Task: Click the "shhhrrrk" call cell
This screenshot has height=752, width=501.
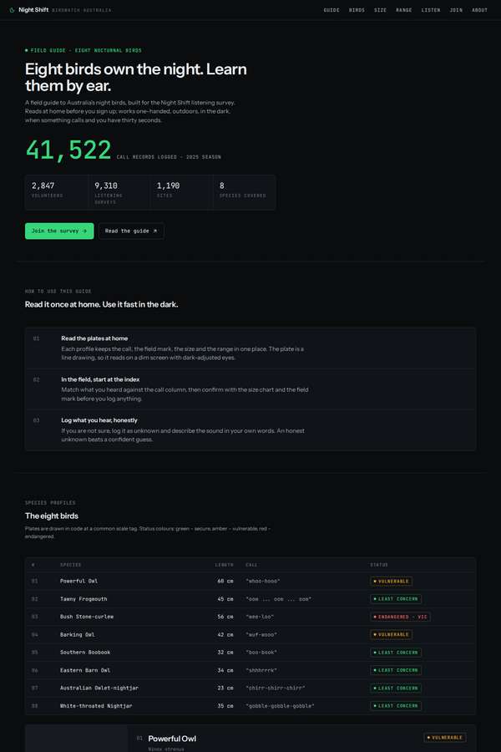Action: [261, 670]
